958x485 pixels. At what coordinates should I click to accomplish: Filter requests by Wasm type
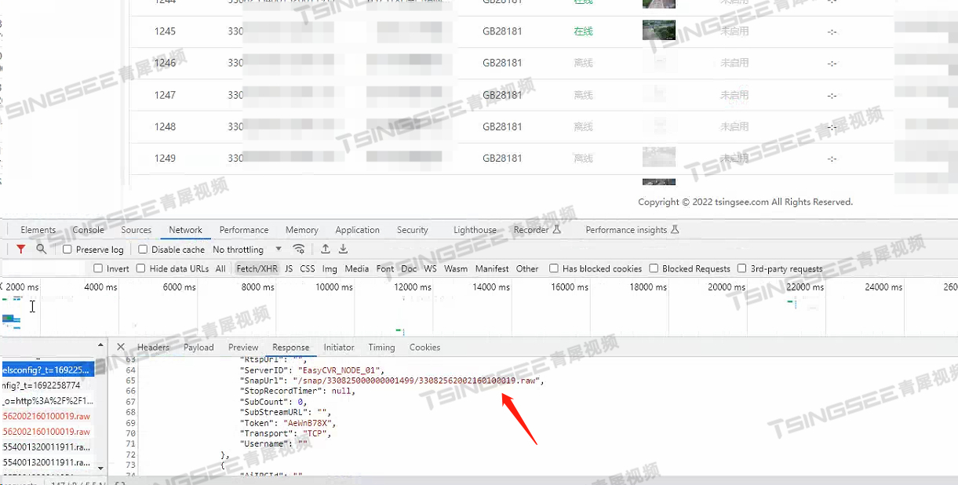click(x=456, y=268)
